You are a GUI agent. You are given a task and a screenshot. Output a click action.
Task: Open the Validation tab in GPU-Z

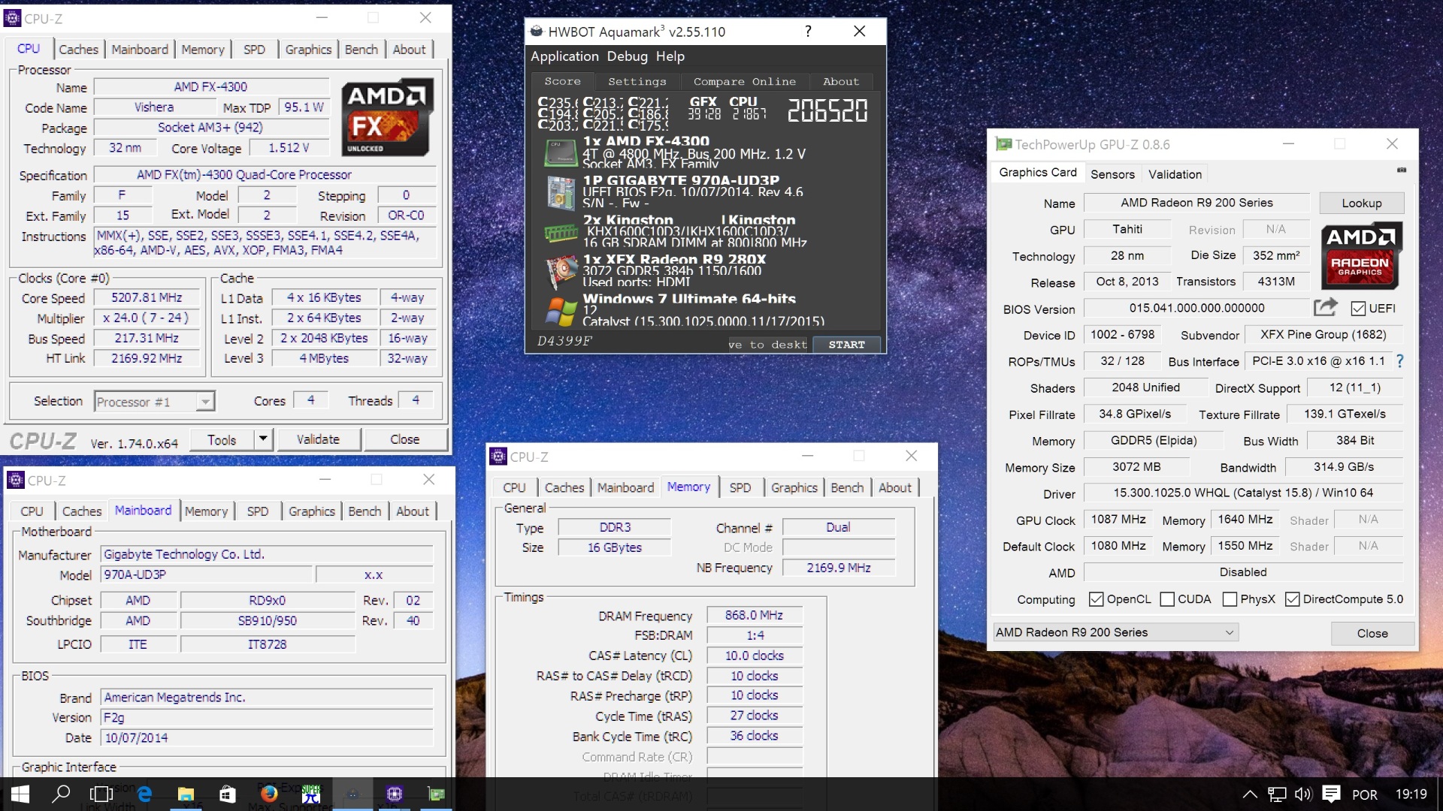[x=1175, y=174]
